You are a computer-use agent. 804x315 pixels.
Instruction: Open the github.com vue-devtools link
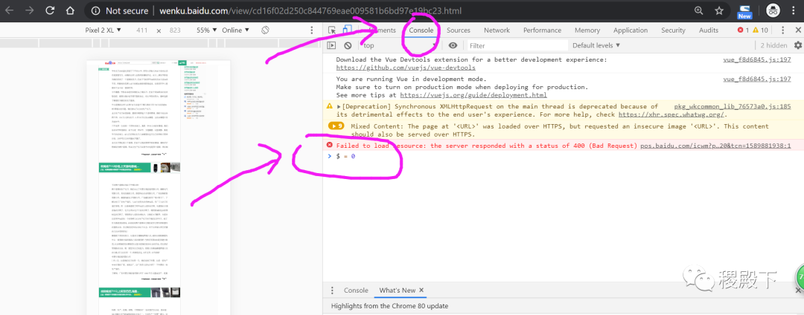(406, 68)
